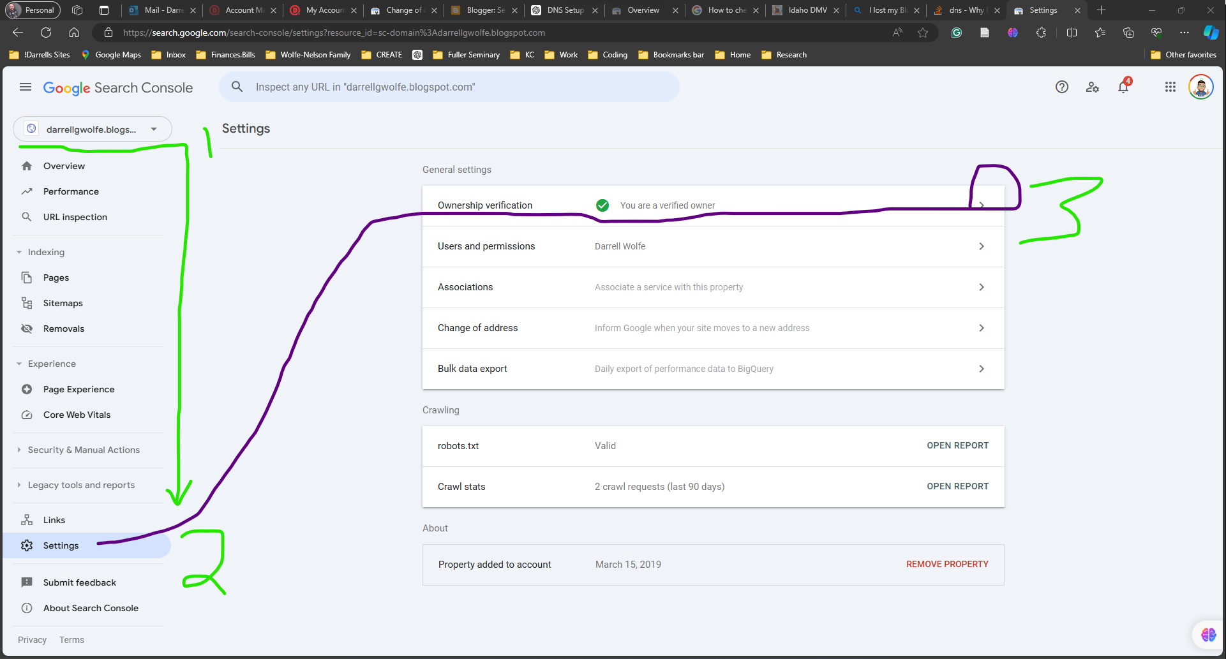Open the Sitemaps report
The height and width of the screenshot is (659, 1226).
[63, 303]
